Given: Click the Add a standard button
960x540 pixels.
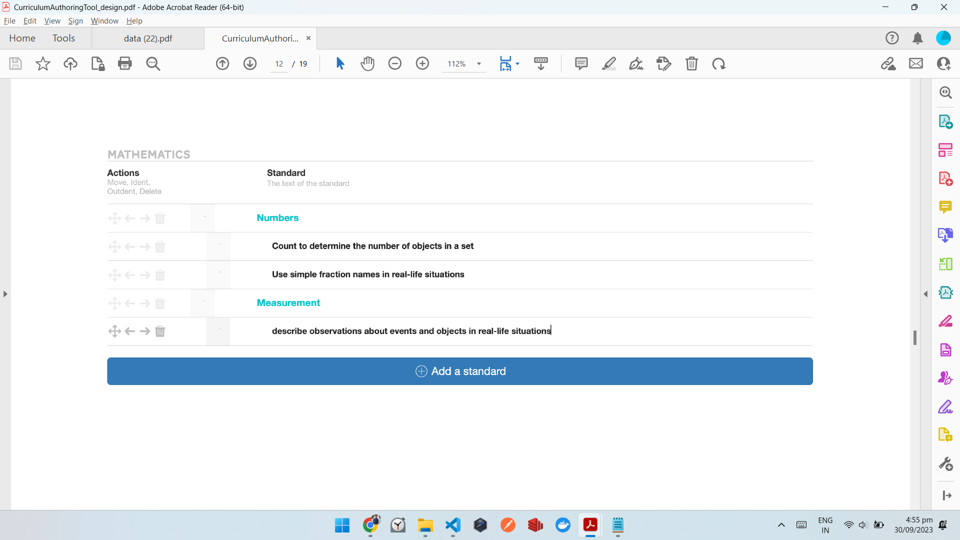Looking at the screenshot, I should click(459, 371).
